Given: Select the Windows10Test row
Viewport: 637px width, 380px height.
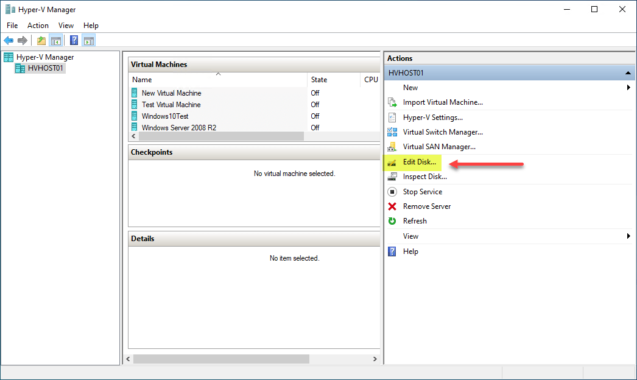Looking at the screenshot, I should [x=255, y=116].
